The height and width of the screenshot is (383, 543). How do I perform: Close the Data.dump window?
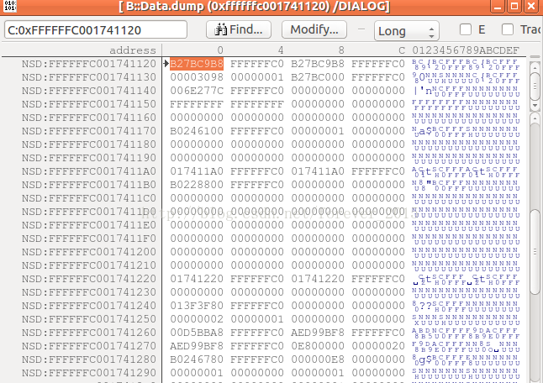531,6
